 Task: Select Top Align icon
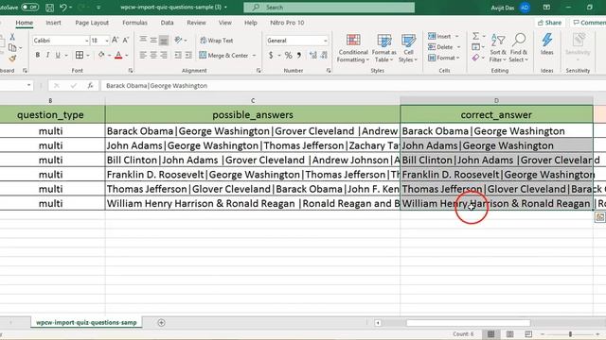(143, 40)
